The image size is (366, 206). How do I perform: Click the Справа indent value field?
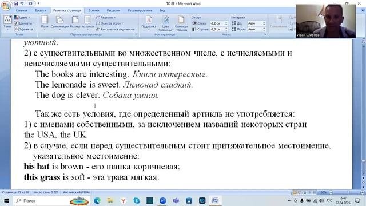(217, 29)
